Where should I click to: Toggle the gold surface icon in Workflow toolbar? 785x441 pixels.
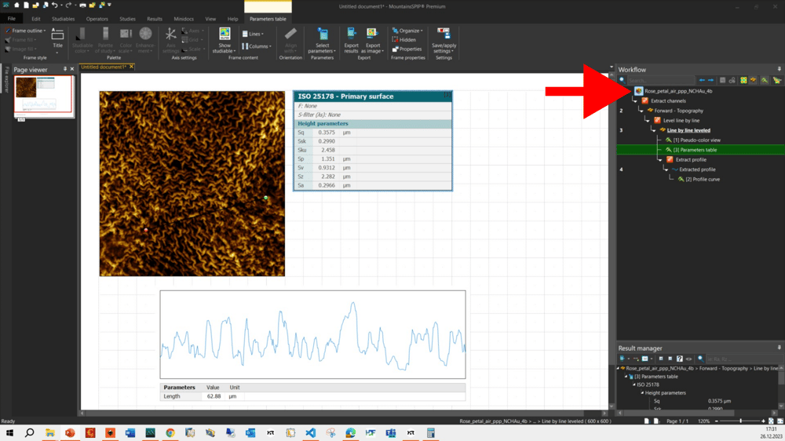pos(753,80)
